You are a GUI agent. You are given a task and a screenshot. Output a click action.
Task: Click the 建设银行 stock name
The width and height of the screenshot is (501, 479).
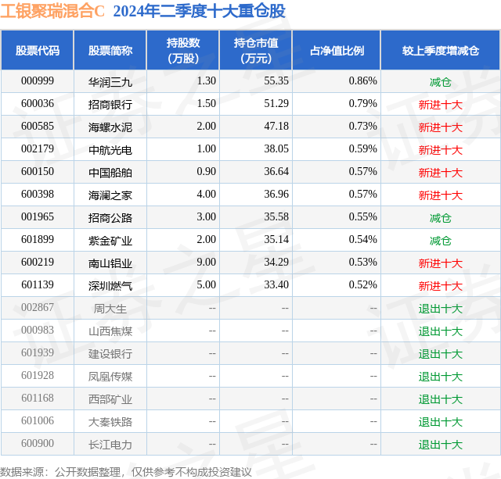[x=110, y=353]
